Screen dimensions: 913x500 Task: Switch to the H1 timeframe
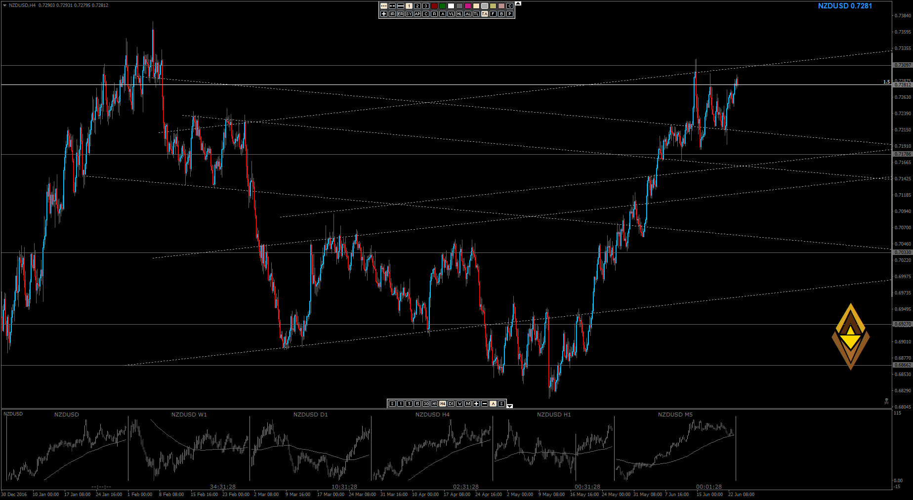434,404
